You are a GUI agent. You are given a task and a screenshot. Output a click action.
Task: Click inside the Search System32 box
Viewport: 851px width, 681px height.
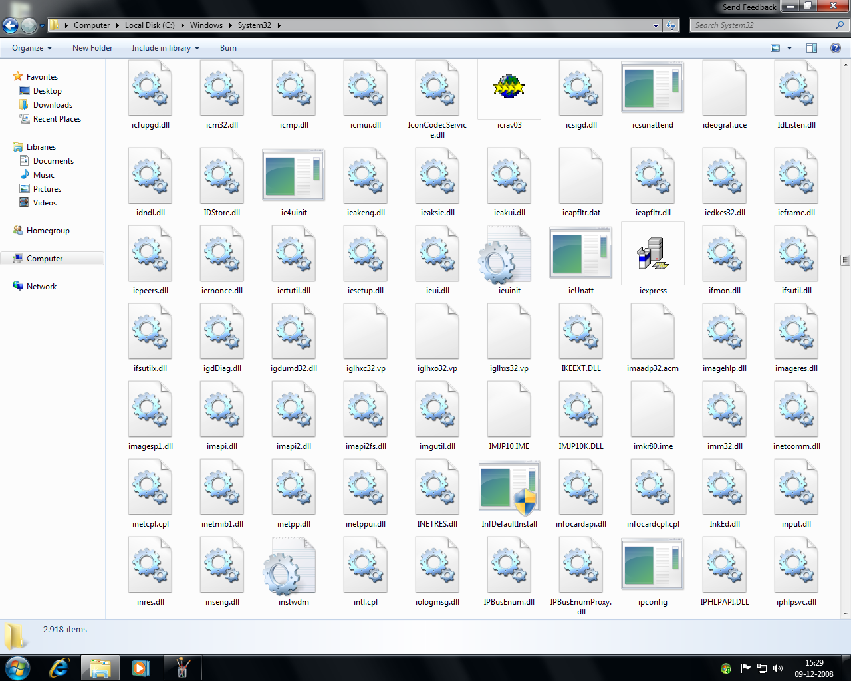(x=765, y=25)
